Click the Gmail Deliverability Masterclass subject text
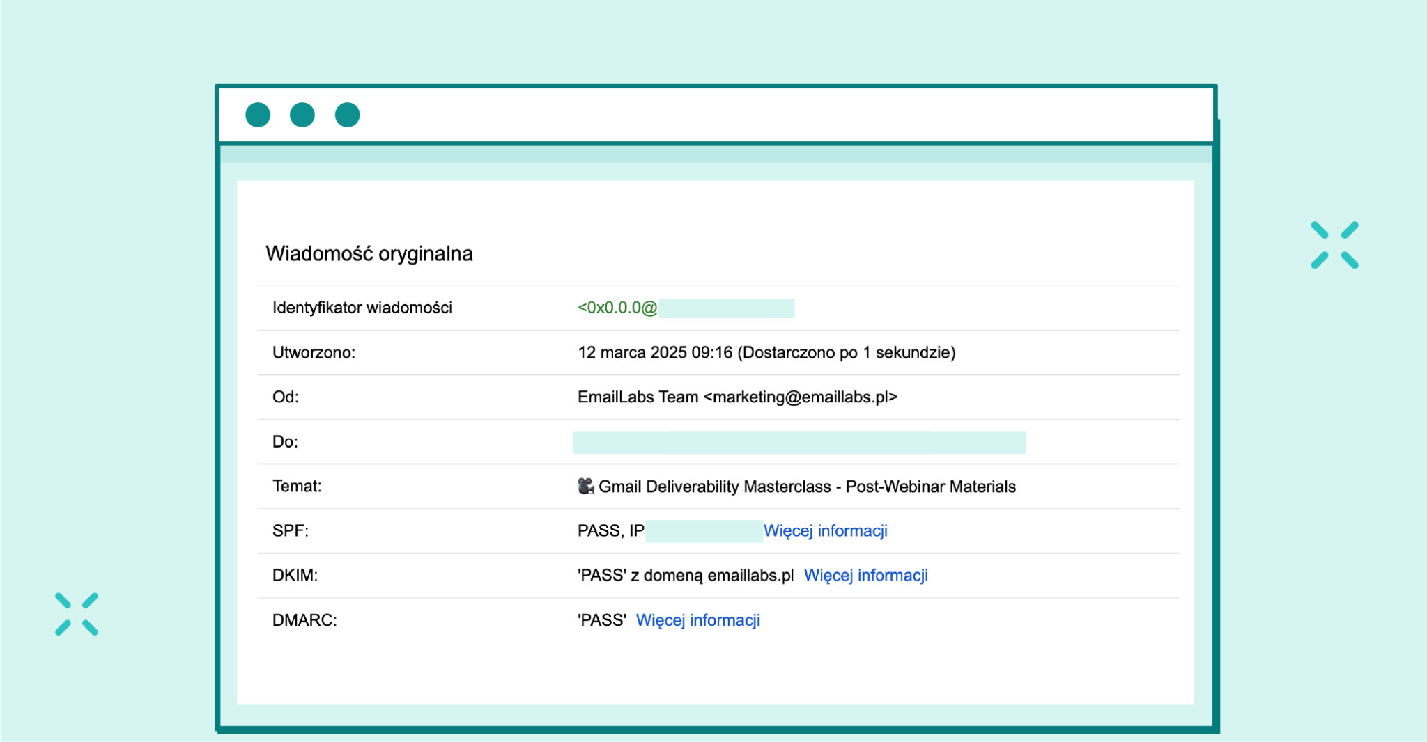Image resolution: width=1427 pixels, height=742 pixels. pos(807,487)
